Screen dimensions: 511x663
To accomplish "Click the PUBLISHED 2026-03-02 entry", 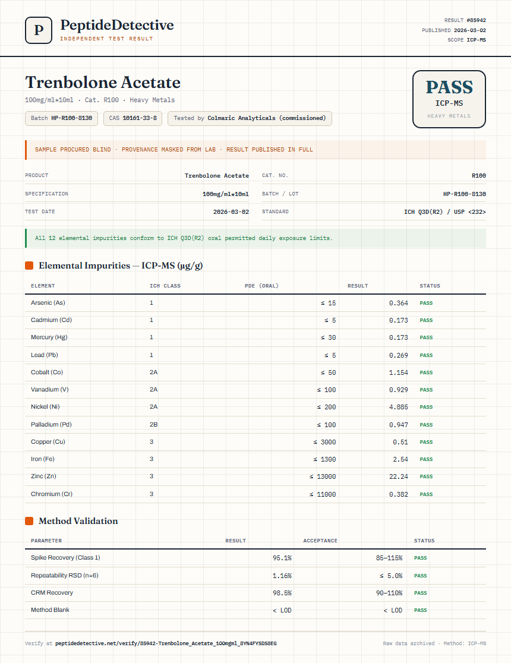I will tap(453, 30).
